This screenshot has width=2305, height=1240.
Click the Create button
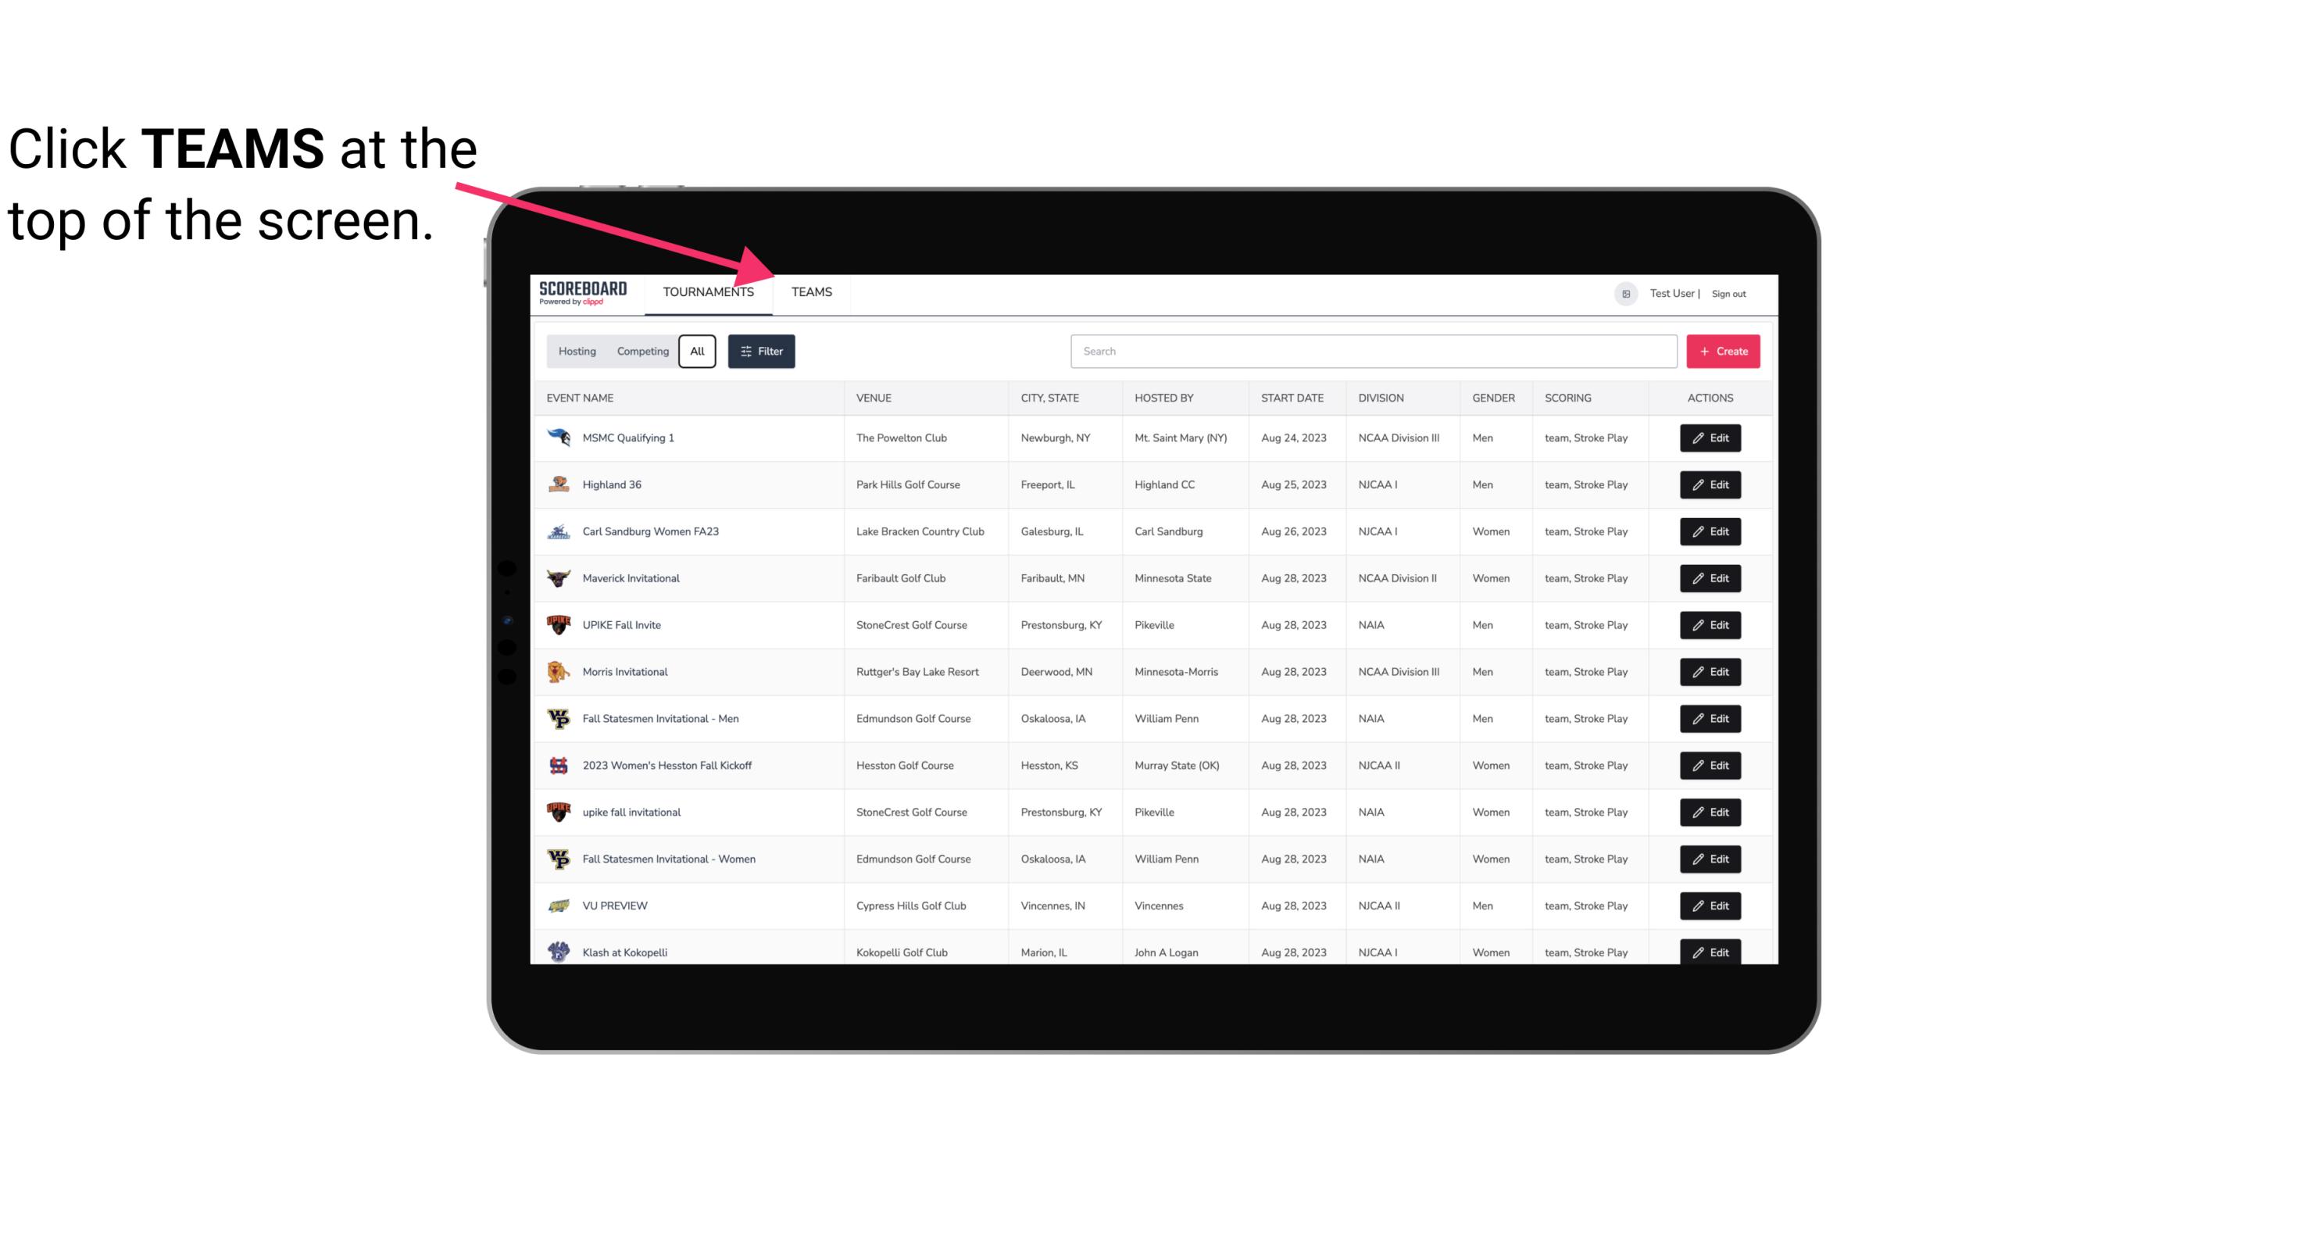click(1722, 352)
